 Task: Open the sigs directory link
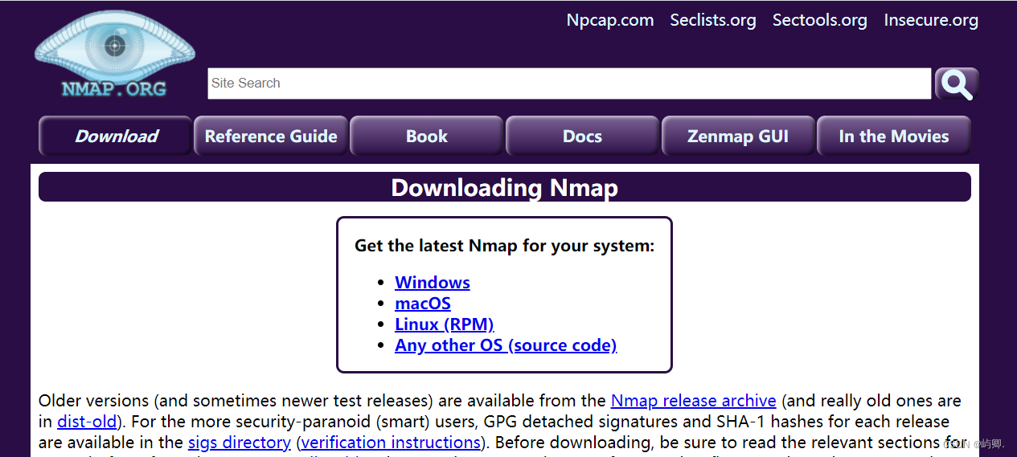click(240, 442)
